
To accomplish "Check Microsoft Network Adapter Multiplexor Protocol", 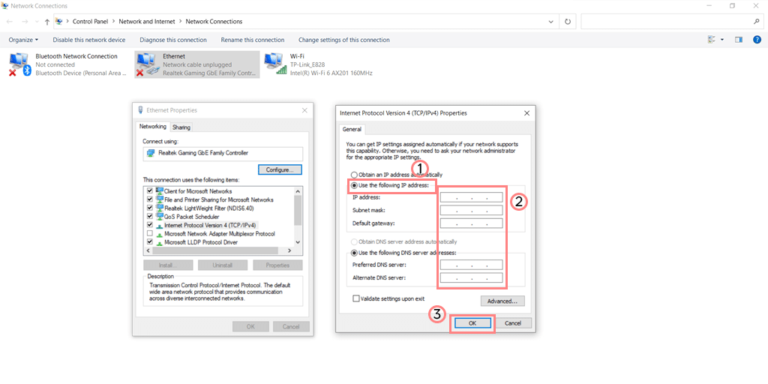I will (150, 234).
